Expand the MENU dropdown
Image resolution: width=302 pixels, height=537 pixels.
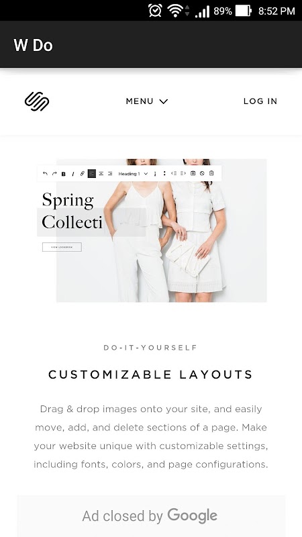[147, 101]
